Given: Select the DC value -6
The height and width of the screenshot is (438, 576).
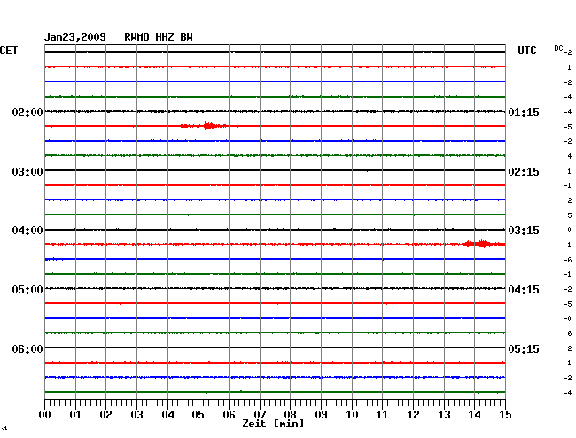Looking at the screenshot, I should (x=567, y=260).
